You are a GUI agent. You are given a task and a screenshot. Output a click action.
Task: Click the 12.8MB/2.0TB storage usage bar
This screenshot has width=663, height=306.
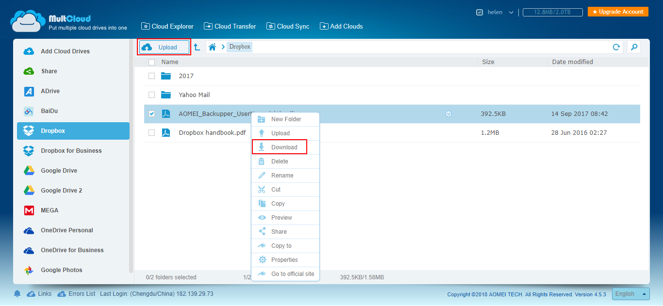point(553,12)
